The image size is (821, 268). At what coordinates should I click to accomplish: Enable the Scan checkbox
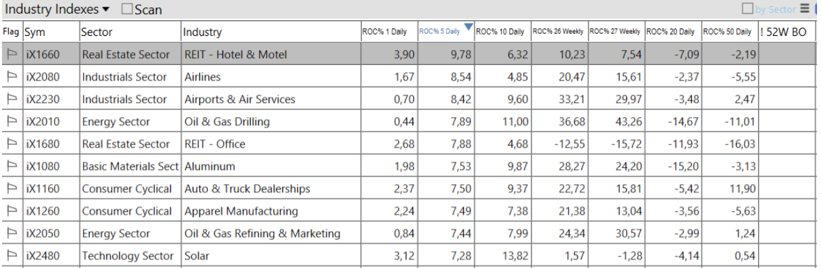(127, 9)
